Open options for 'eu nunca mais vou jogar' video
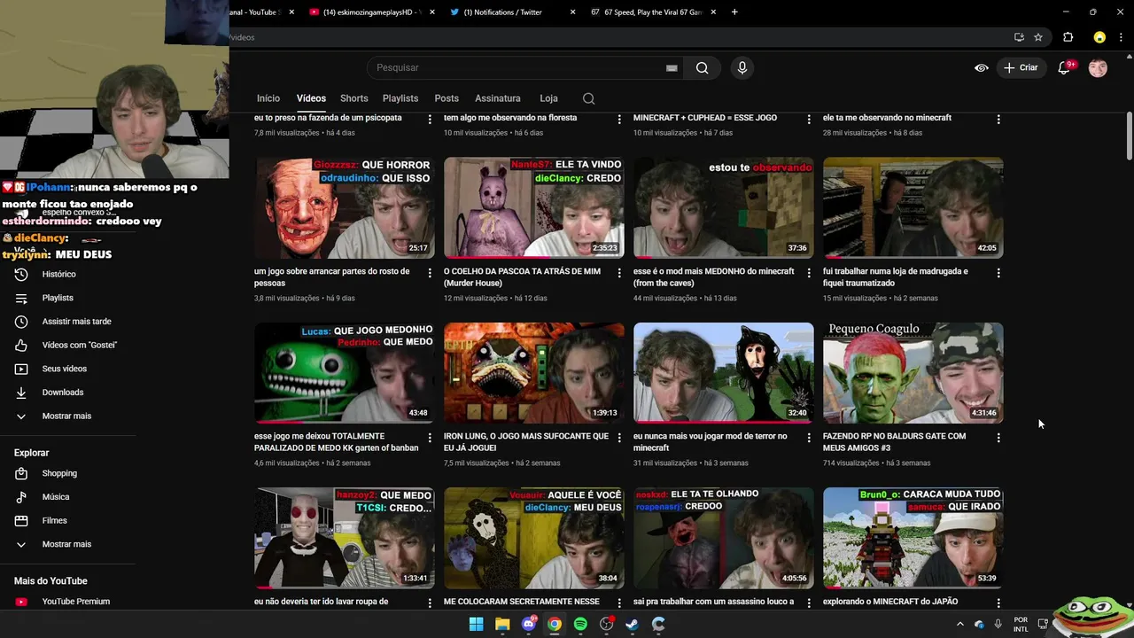Screen dimensions: 1134x638 809,438
